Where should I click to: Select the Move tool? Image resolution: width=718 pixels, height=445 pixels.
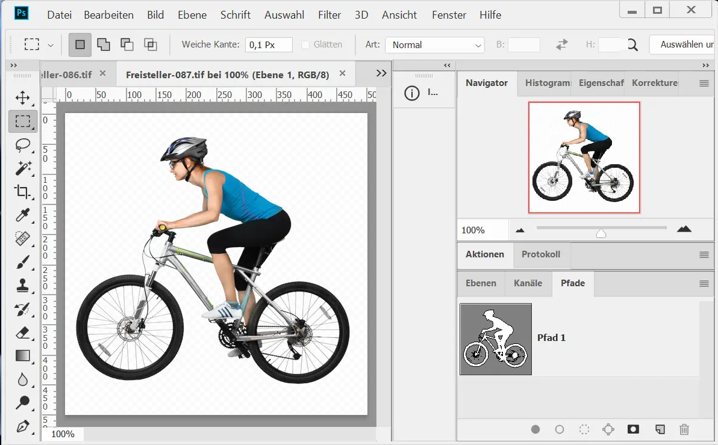tap(23, 97)
